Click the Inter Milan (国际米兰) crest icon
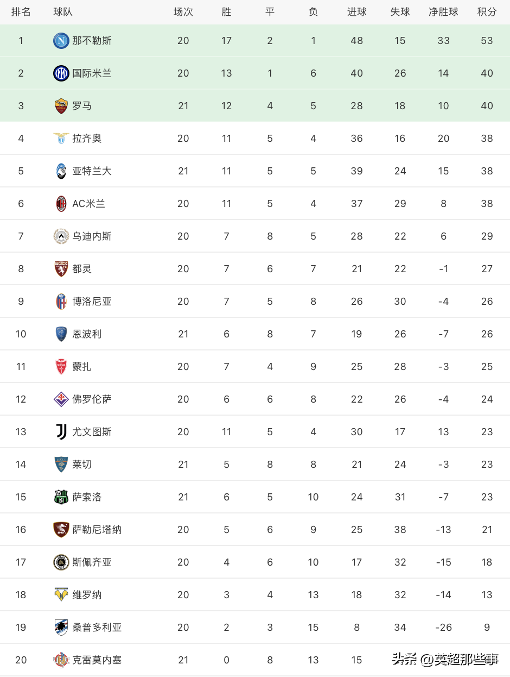510x677 pixels. point(61,73)
